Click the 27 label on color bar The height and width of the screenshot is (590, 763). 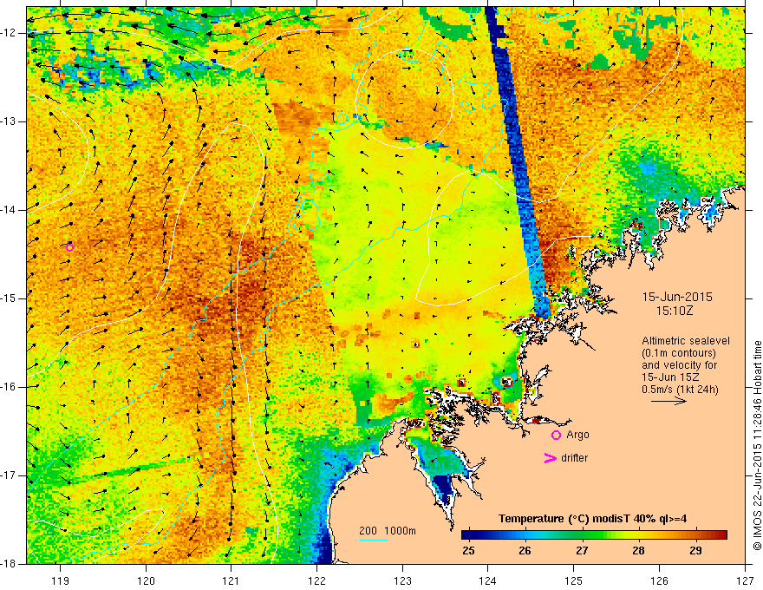click(x=582, y=551)
